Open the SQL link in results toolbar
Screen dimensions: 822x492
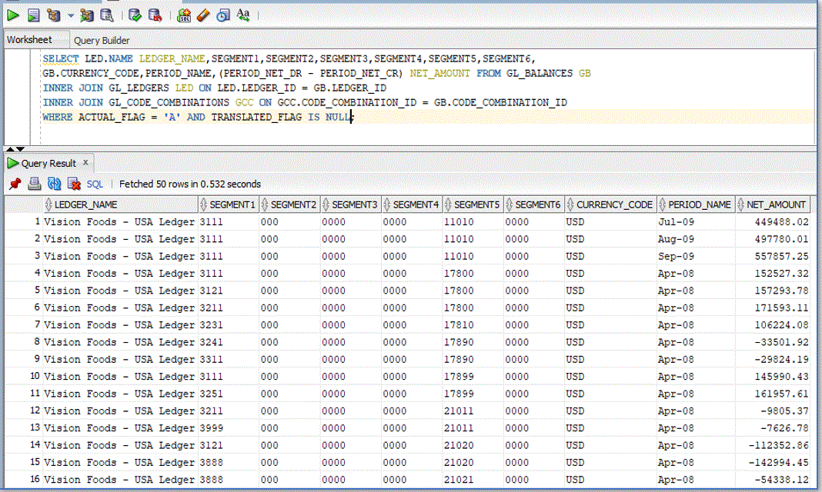tap(95, 184)
